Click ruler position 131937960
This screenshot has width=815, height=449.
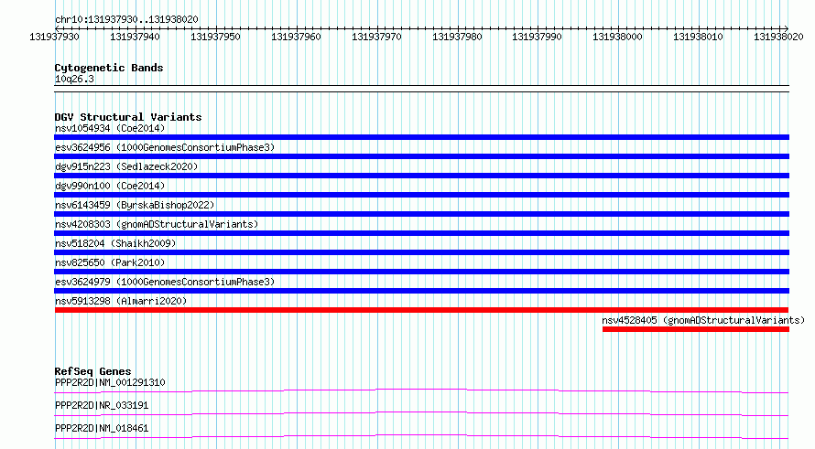point(297,37)
